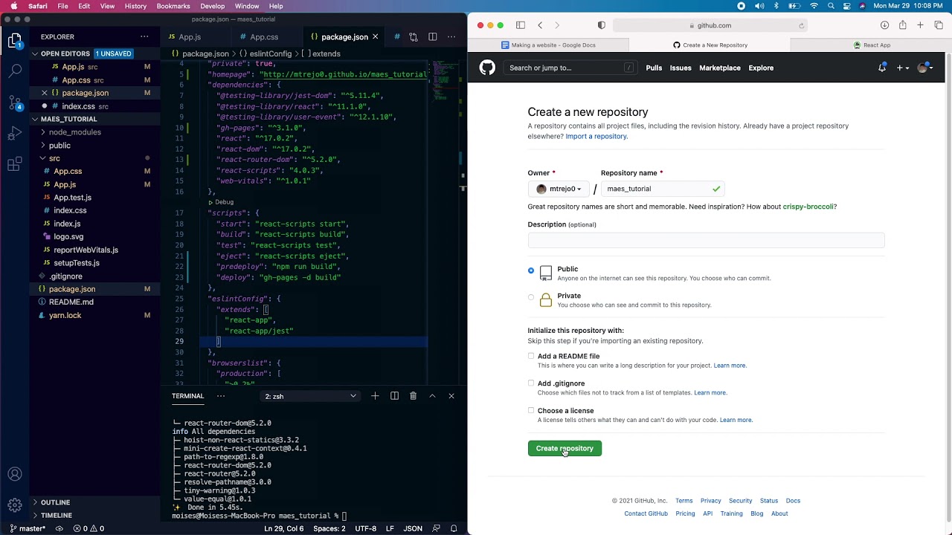This screenshot has height=535, width=952.
Task: Open the GitHub create new plus menu
Action: point(902,68)
